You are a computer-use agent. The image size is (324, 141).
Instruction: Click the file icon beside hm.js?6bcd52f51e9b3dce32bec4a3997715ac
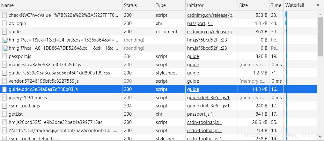pyautogui.click(x=4, y=122)
